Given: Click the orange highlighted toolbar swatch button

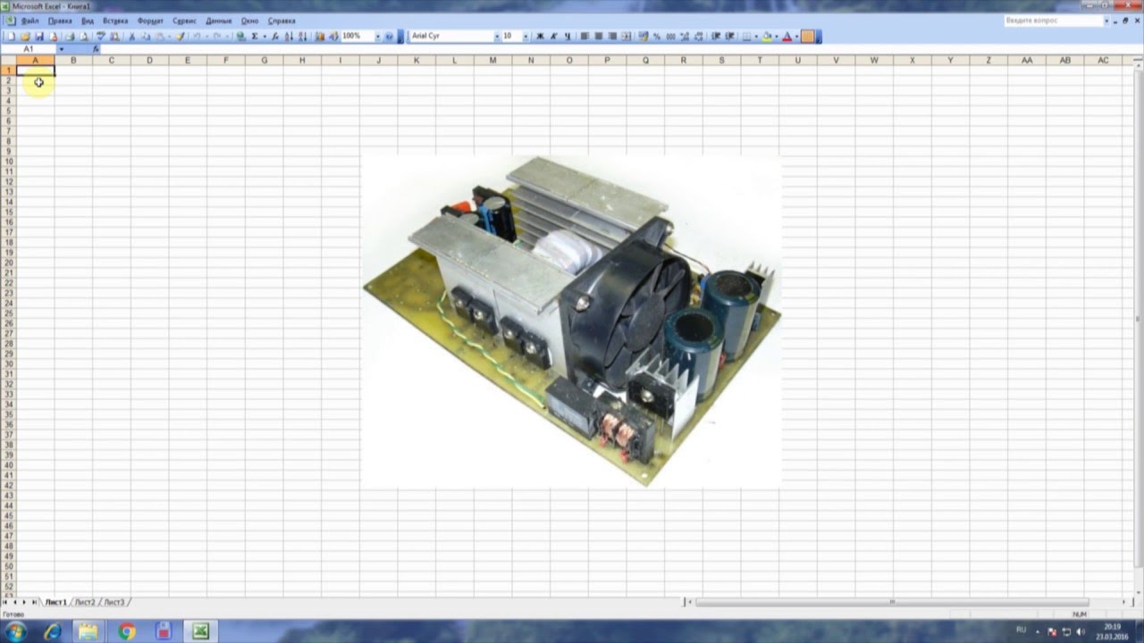Looking at the screenshot, I should pyautogui.click(x=807, y=37).
